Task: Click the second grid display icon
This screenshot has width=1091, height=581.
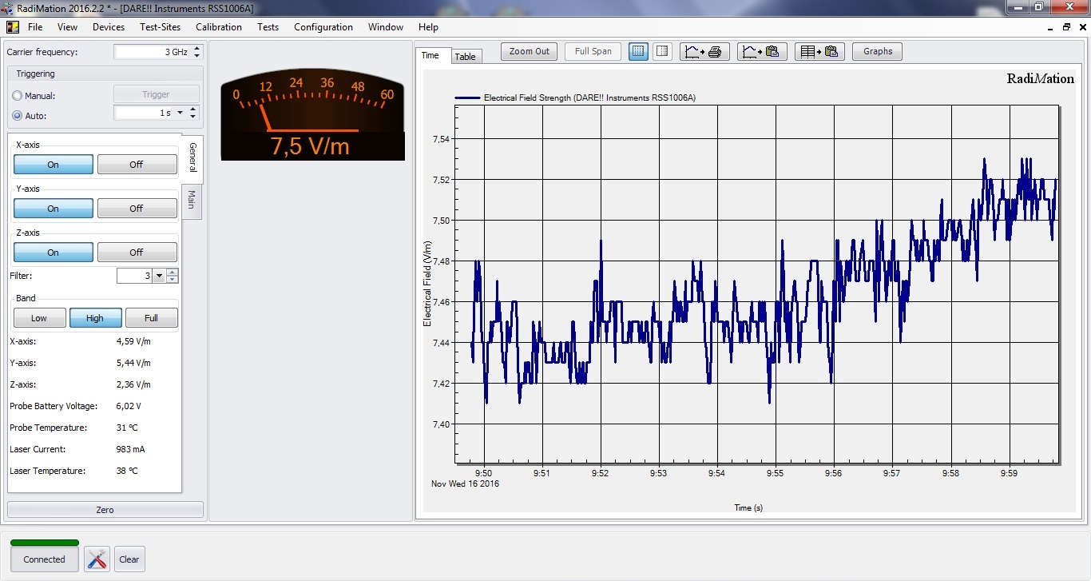Action: click(662, 51)
